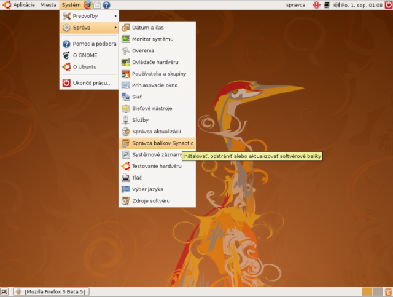Open the network monitor tray icon
This screenshot has height=297, width=393.
(x=327, y=5)
